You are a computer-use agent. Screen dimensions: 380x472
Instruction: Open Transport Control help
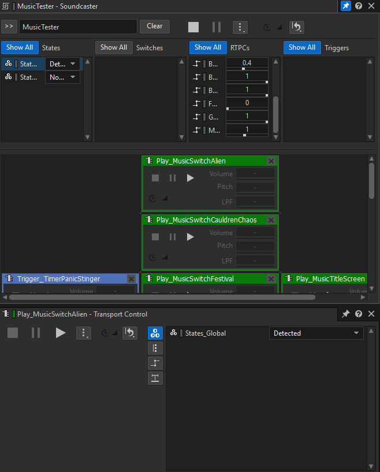coord(359,314)
